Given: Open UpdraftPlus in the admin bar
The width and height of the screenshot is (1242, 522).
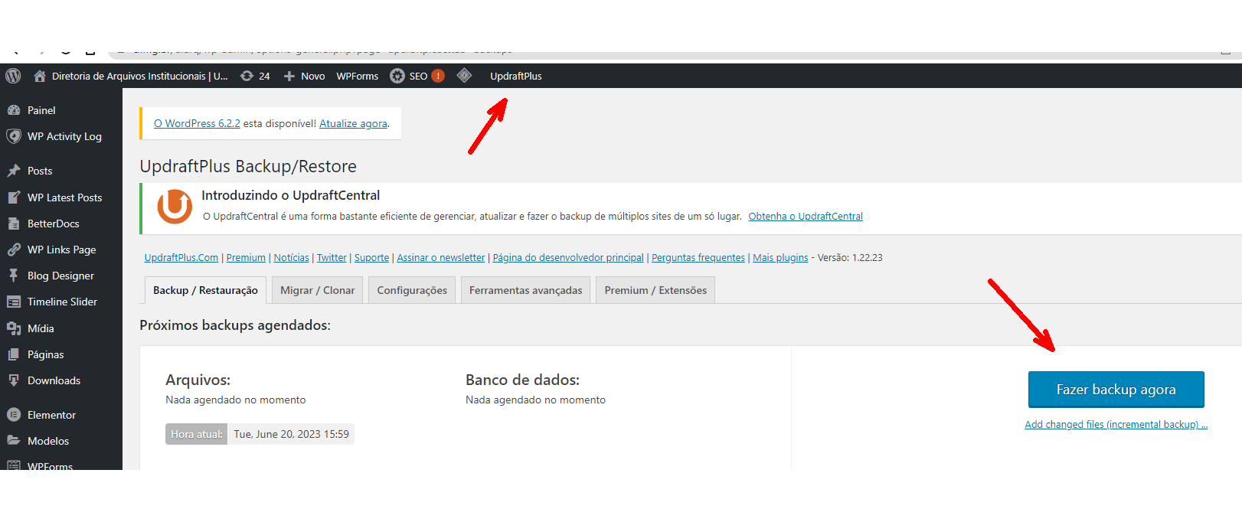Looking at the screenshot, I should pos(516,76).
